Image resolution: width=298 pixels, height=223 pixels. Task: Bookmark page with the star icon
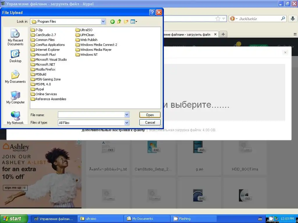218,19
